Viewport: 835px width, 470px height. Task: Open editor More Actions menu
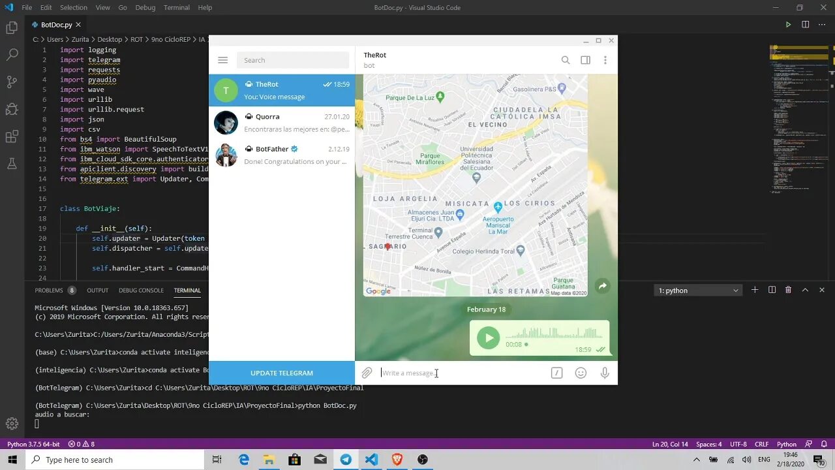[822, 25]
